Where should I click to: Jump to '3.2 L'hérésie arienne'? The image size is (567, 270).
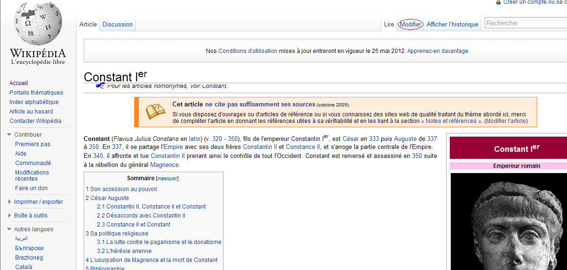tap(124, 251)
